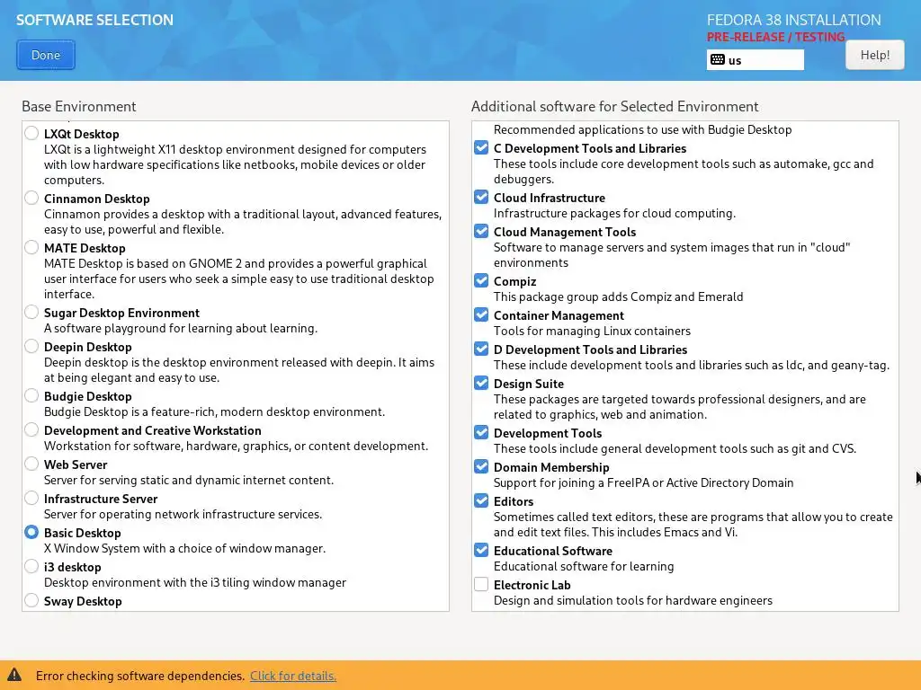Viewport: 921px width, 690px height.
Task: Click 'A software playground for learning about learning.'
Action: click(x=180, y=328)
